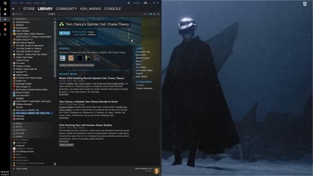Go back with the Steam back arrow
Screen dimensions: 313x176
(x=13, y=9)
